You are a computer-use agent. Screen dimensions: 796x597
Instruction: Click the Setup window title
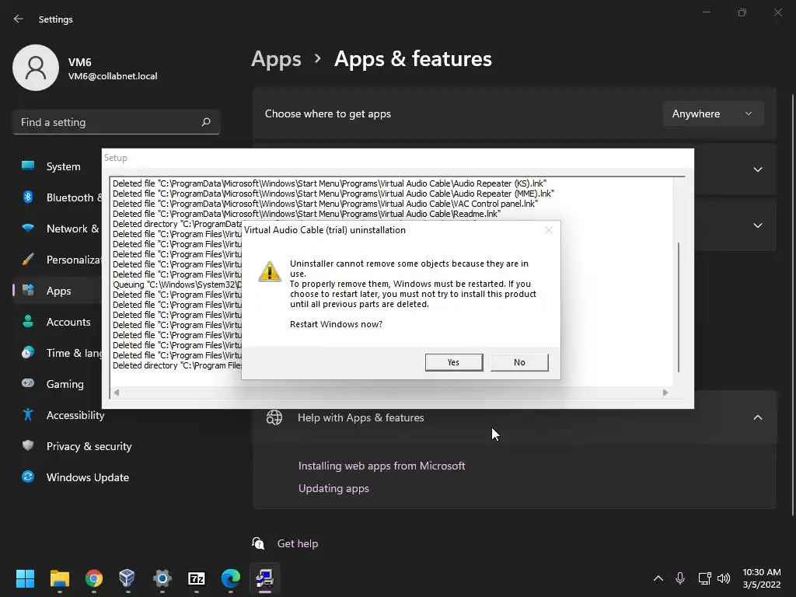tap(116, 158)
